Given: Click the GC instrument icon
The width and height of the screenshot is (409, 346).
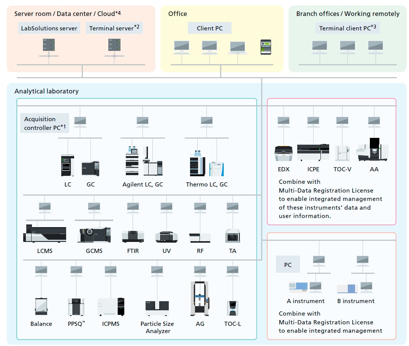Looking at the screenshot, I should tap(90, 169).
